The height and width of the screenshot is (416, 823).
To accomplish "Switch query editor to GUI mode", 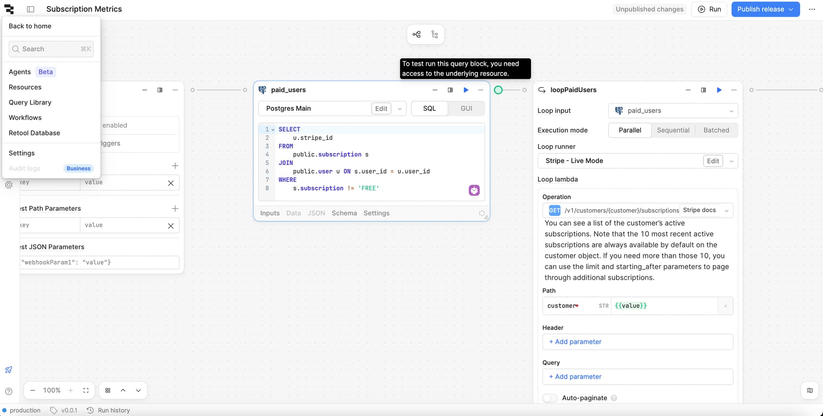I will [x=466, y=108].
